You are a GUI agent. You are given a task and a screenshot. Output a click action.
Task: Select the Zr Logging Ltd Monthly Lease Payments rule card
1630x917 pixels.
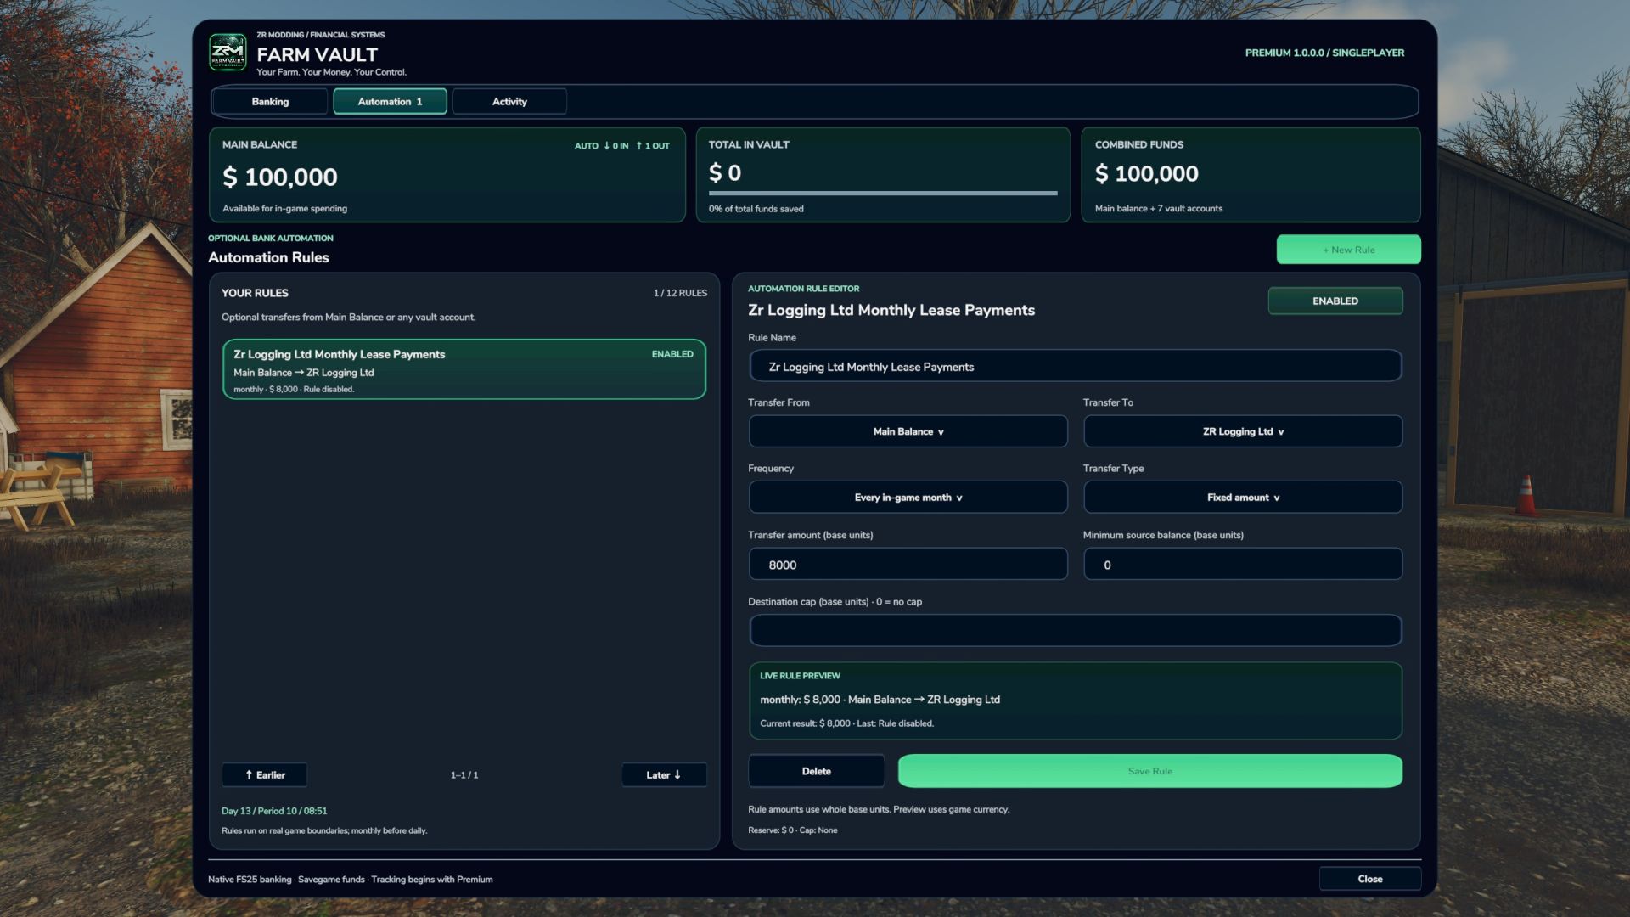464,369
